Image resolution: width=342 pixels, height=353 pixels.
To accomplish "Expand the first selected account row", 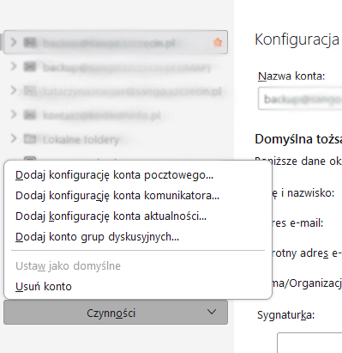I will 14,42.
